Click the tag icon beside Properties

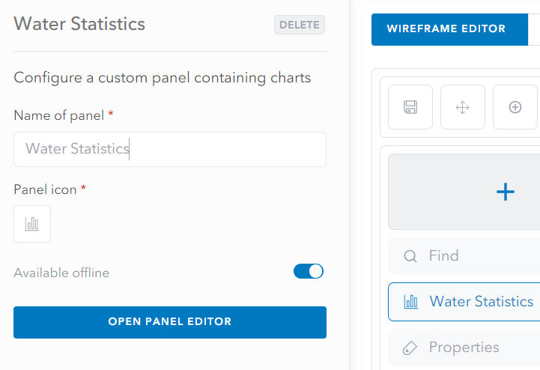[410, 348]
